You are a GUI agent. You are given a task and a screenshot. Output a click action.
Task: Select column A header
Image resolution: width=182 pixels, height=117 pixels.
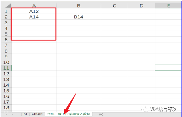point(34,5)
